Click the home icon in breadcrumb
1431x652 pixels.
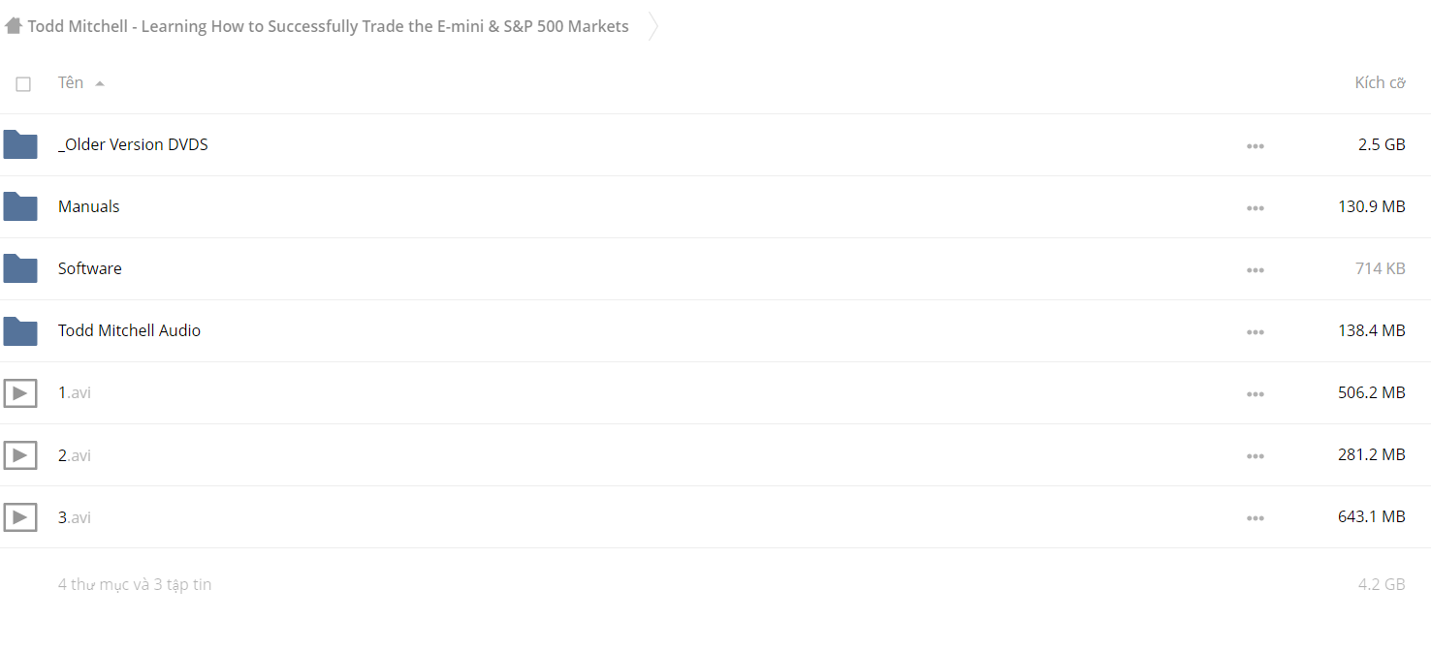(13, 26)
